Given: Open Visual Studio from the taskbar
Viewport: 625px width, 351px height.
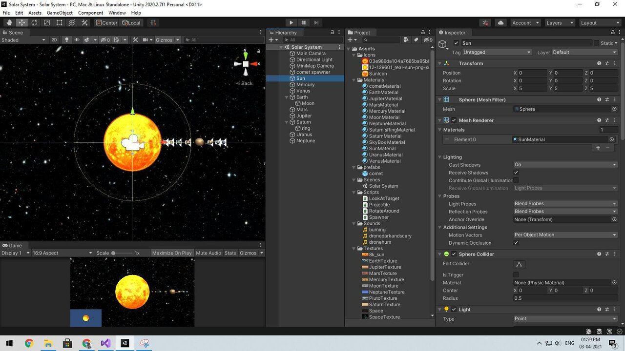Looking at the screenshot, I should click(x=105, y=343).
